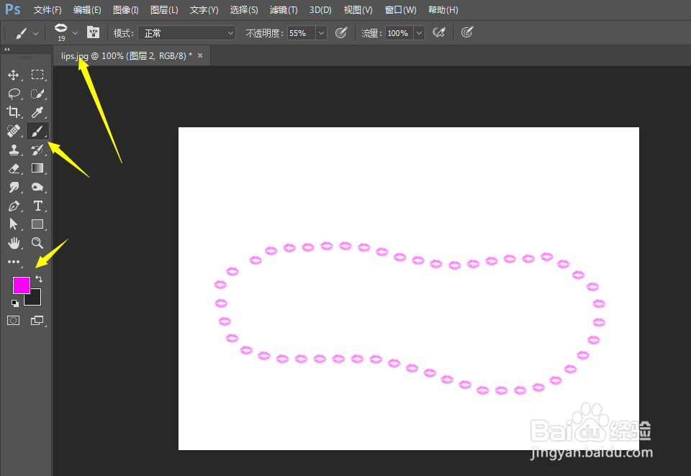Select the Horizontal Type tool
This screenshot has height=476, width=691.
tap(37, 206)
